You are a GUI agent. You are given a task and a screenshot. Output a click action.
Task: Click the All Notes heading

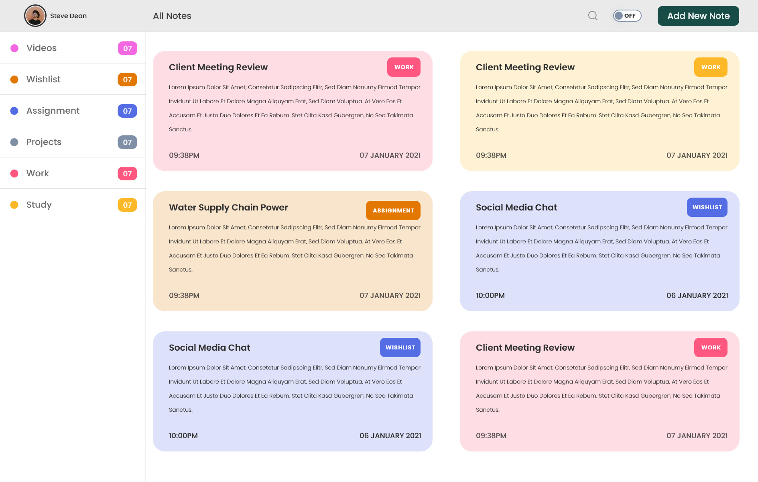[x=172, y=16]
